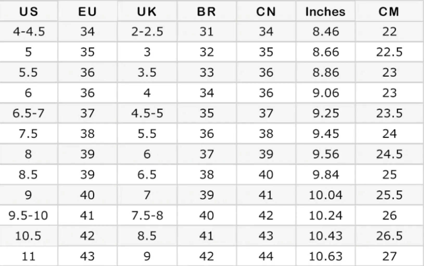Select the US size 6.5-7 cell

[x=28, y=113]
